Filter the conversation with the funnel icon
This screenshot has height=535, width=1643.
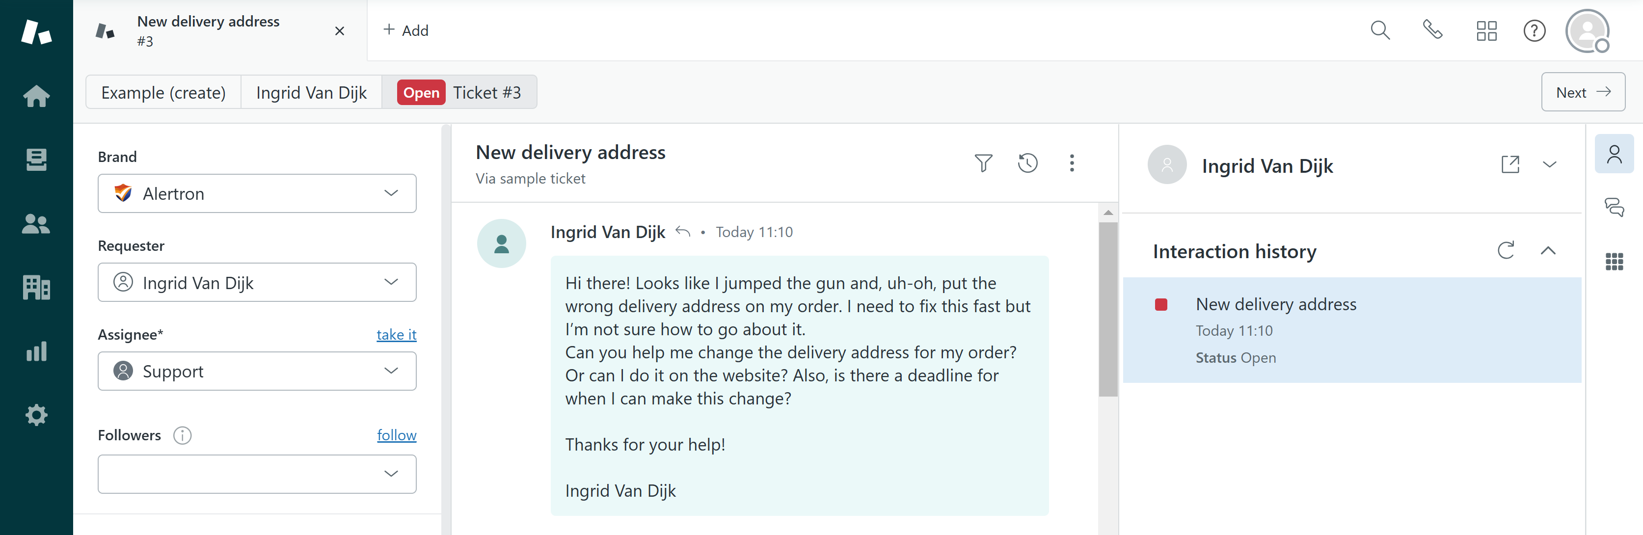[x=983, y=163]
